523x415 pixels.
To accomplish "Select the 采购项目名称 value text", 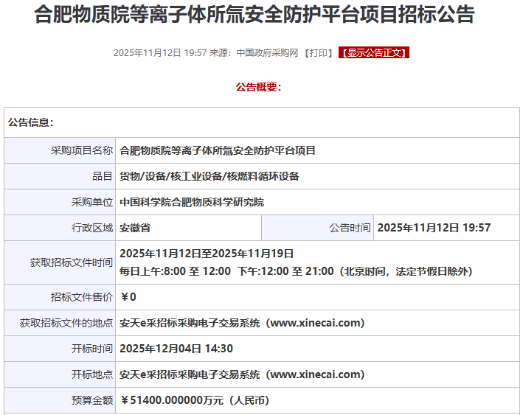I will (218, 150).
